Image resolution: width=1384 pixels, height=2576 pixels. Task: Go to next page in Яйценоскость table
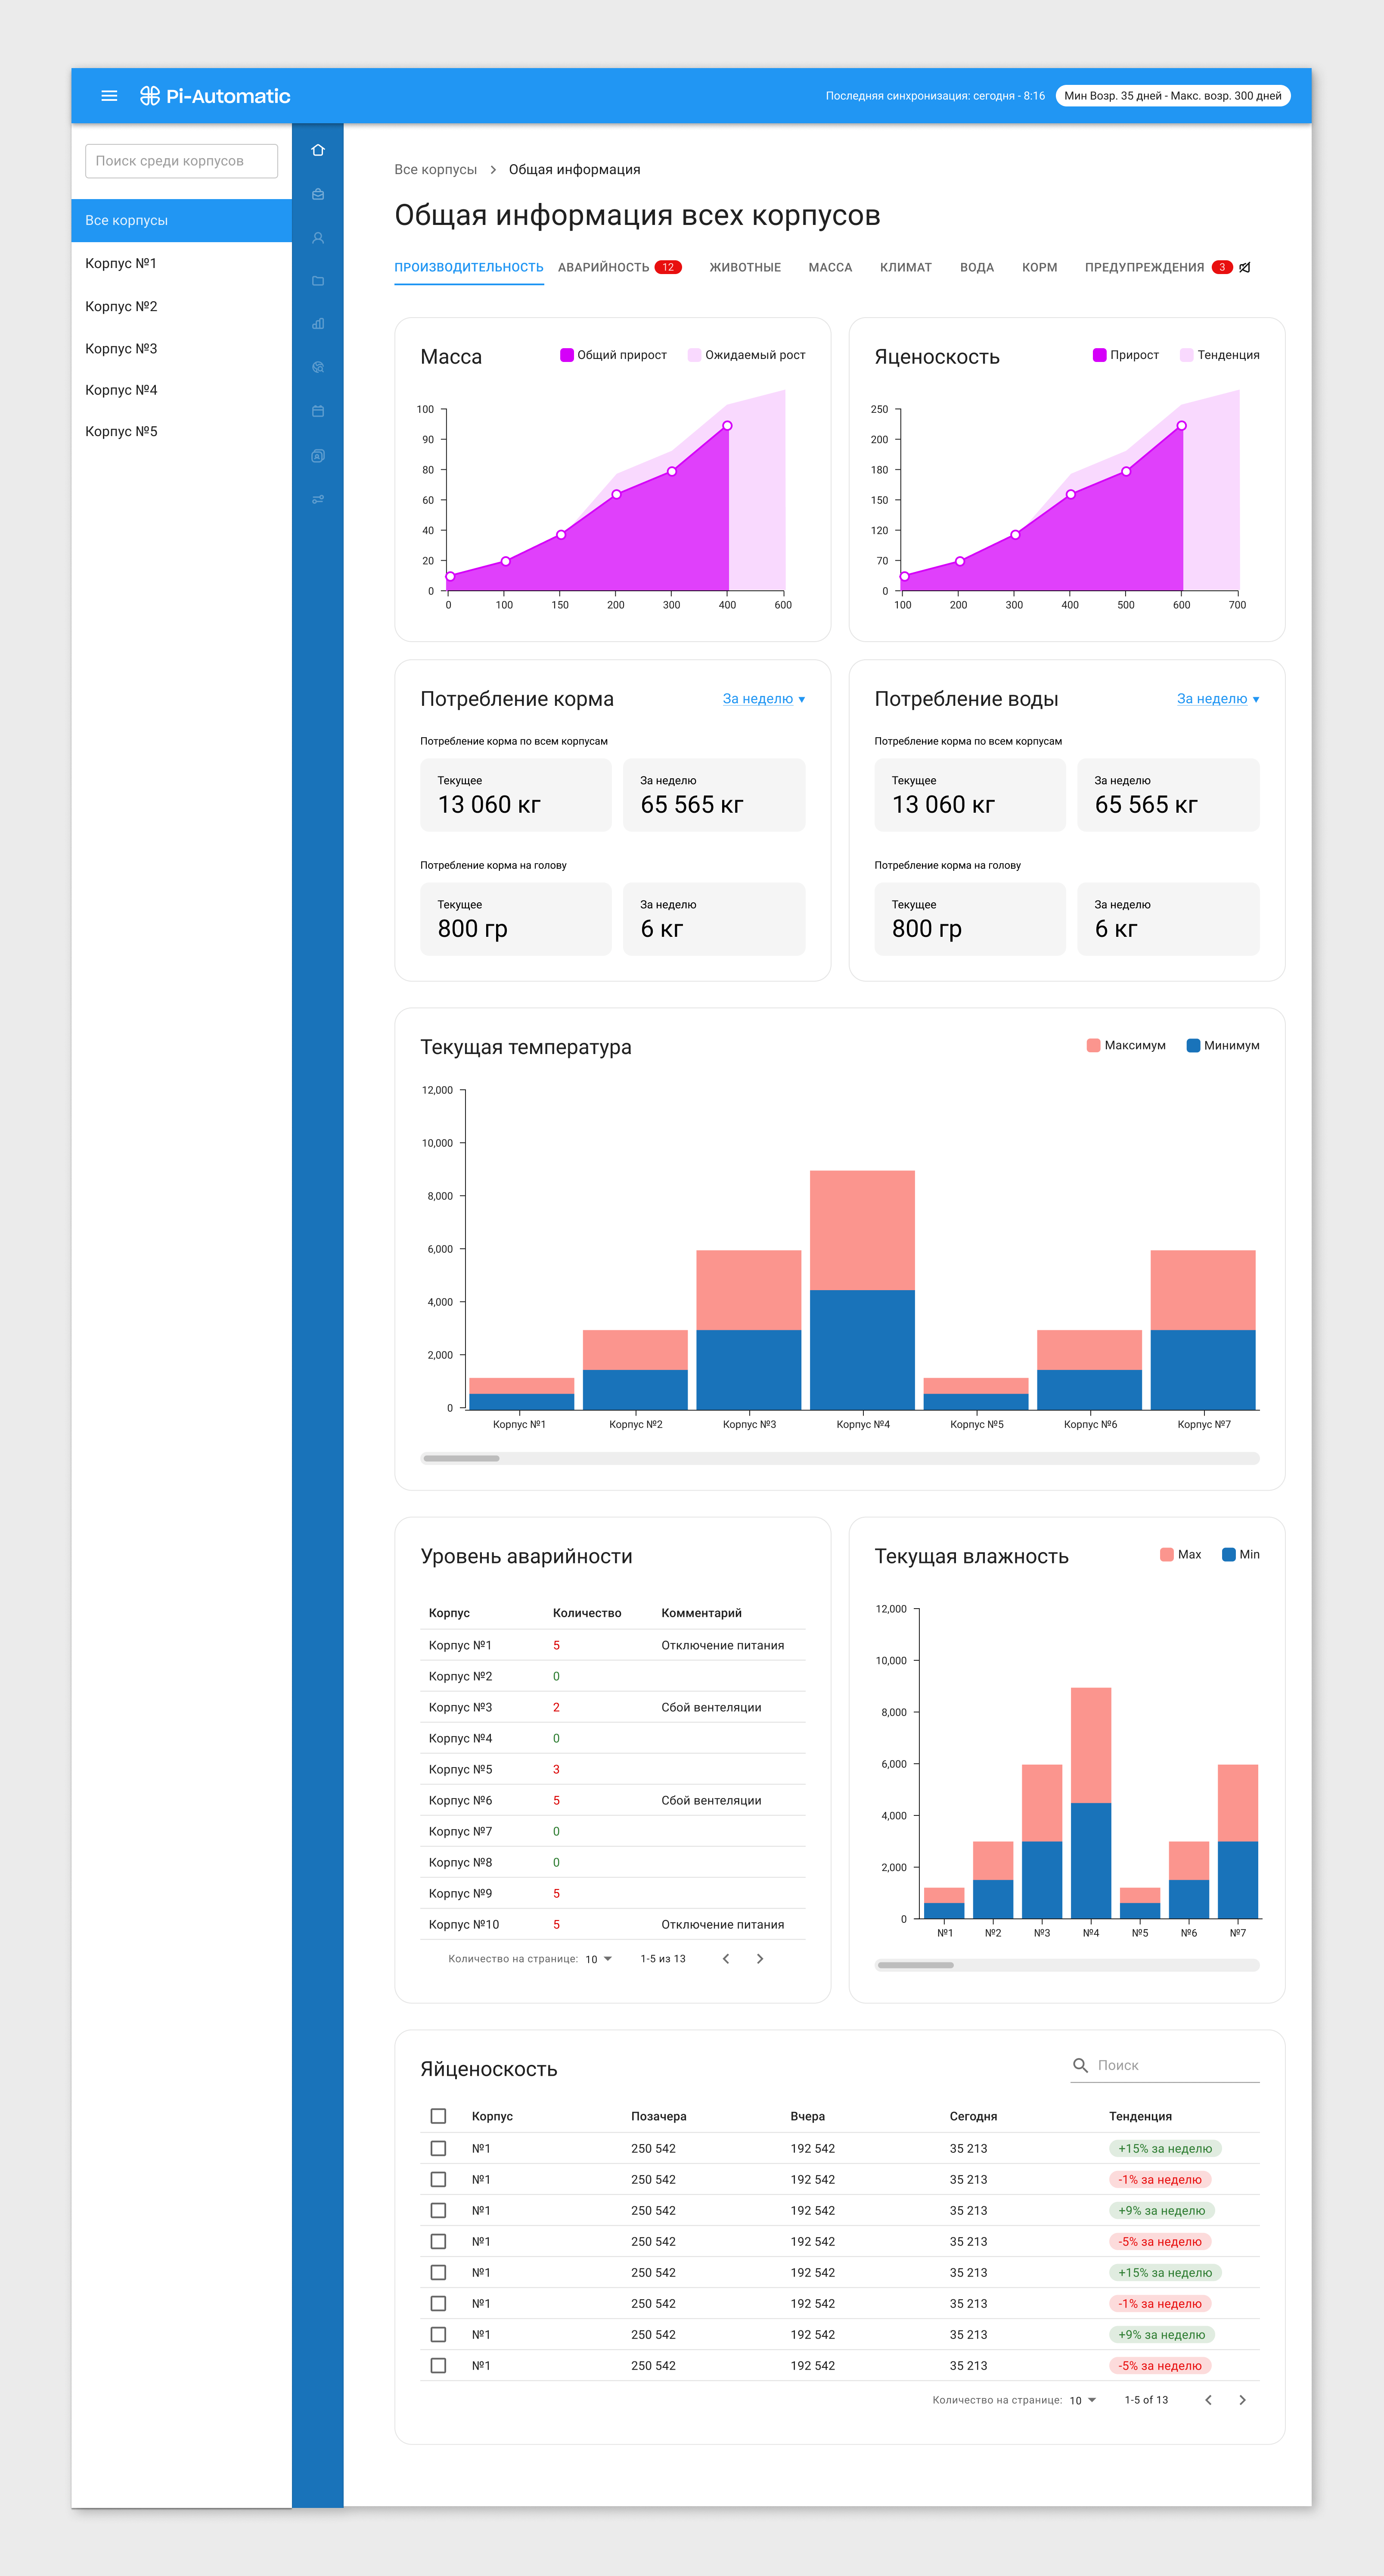click(1242, 2400)
